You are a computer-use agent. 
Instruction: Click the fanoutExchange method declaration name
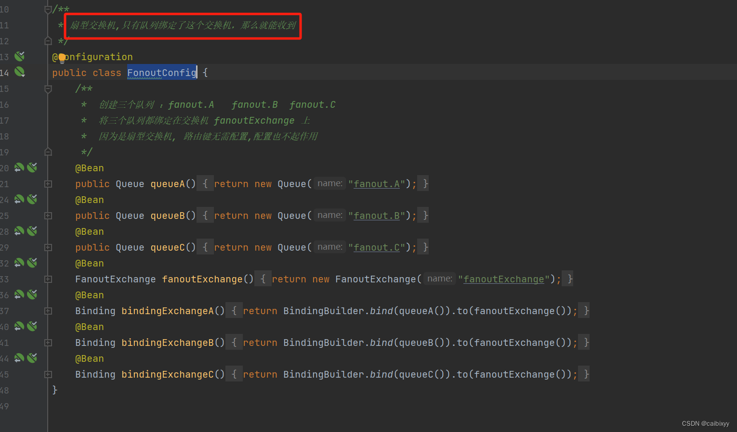click(202, 279)
